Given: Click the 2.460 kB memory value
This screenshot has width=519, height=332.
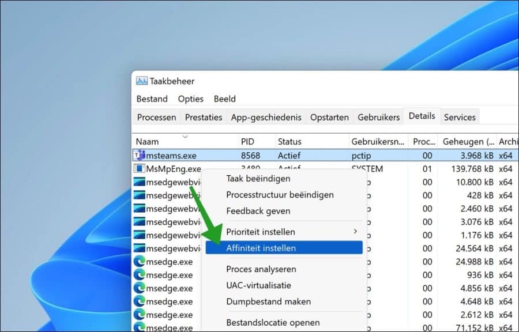Looking at the screenshot, I should pyautogui.click(x=477, y=208).
